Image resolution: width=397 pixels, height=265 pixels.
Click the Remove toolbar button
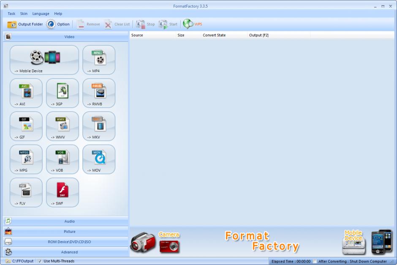(x=88, y=25)
